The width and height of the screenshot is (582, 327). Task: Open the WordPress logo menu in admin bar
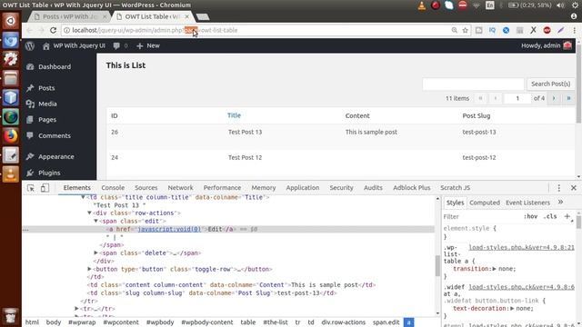(30, 45)
